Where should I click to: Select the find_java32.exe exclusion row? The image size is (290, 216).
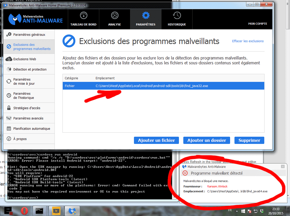pyautogui.click(x=163, y=86)
